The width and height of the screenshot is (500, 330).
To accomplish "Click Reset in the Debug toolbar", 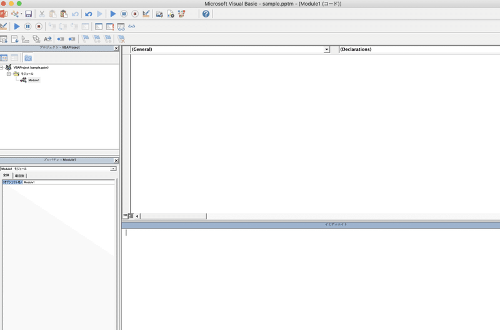I will pos(39,26).
